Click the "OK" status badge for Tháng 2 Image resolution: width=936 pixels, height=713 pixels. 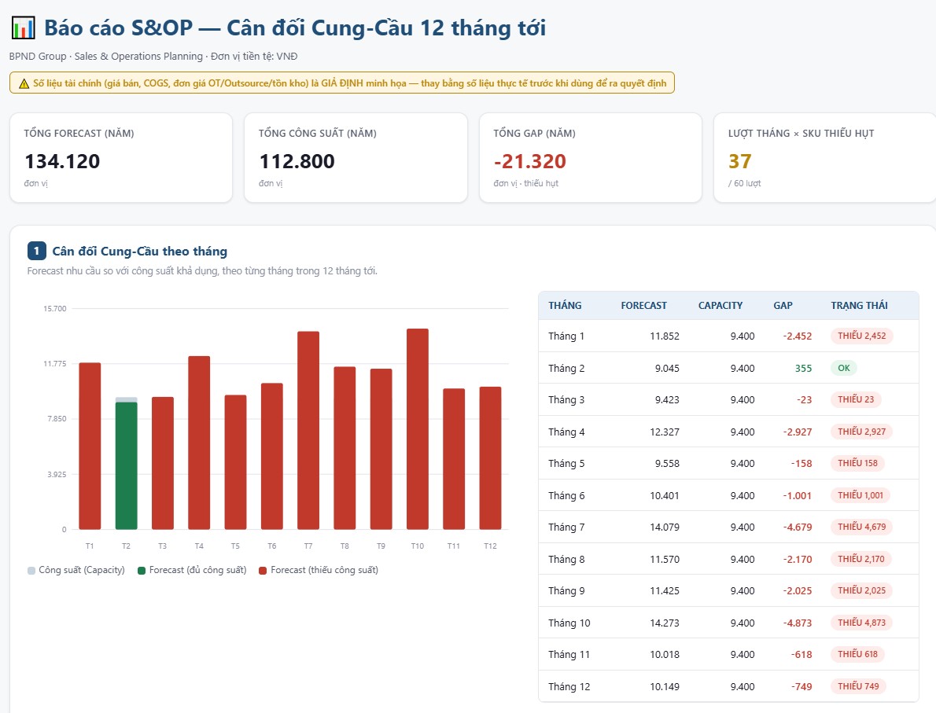843,368
